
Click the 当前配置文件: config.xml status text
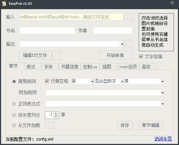tap(30, 139)
